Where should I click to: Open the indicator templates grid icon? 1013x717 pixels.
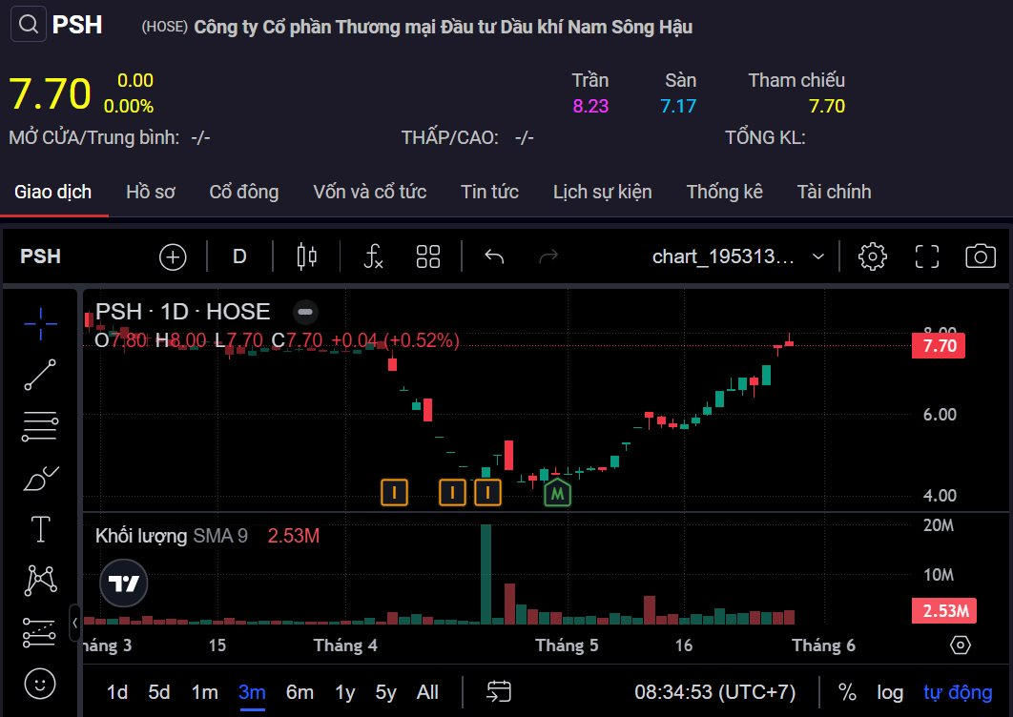[x=428, y=256]
